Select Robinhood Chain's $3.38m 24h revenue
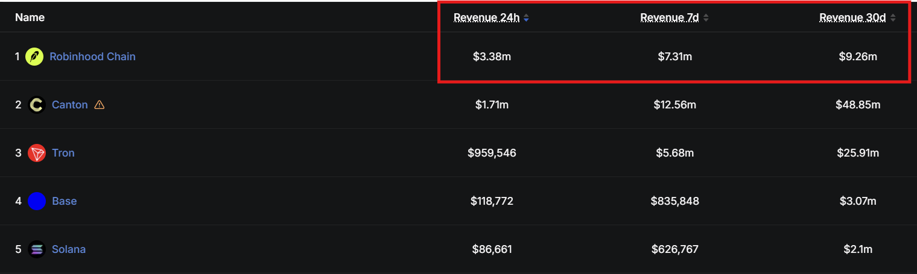Image resolution: width=917 pixels, height=274 pixels. [492, 57]
